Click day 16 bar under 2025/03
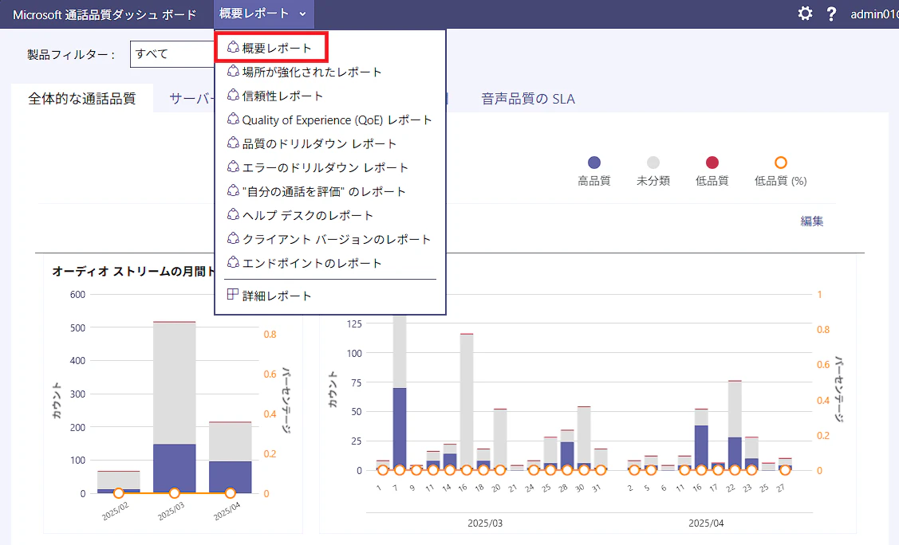This screenshot has height=545, width=899. click(x=467, y=402)
